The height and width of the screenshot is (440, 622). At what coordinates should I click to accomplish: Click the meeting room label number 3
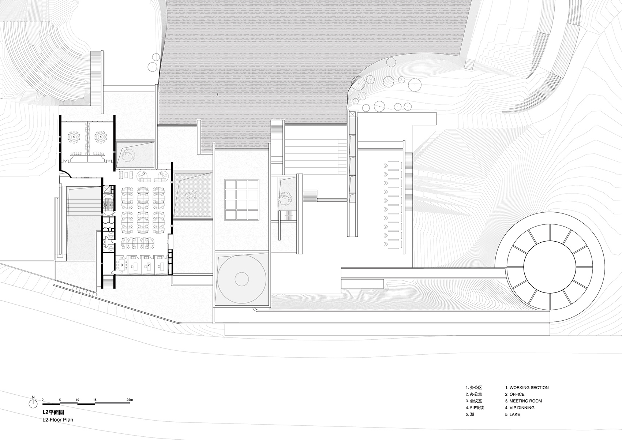point(121,264)
